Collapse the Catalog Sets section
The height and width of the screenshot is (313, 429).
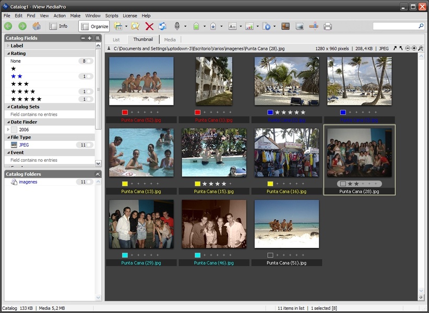coord(8,107)
